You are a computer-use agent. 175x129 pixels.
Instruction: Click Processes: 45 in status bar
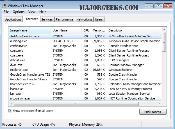[12, 125]
